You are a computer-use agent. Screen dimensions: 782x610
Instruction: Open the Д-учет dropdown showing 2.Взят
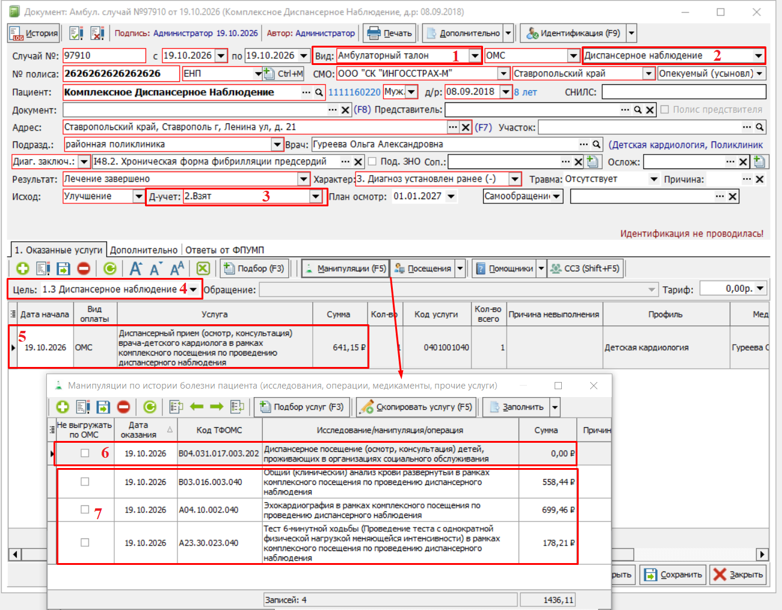[316, 197]
